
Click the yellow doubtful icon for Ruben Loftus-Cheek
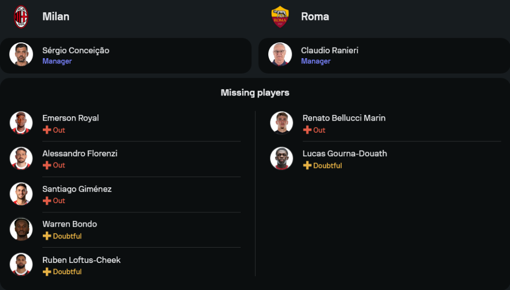click(47, 272)
